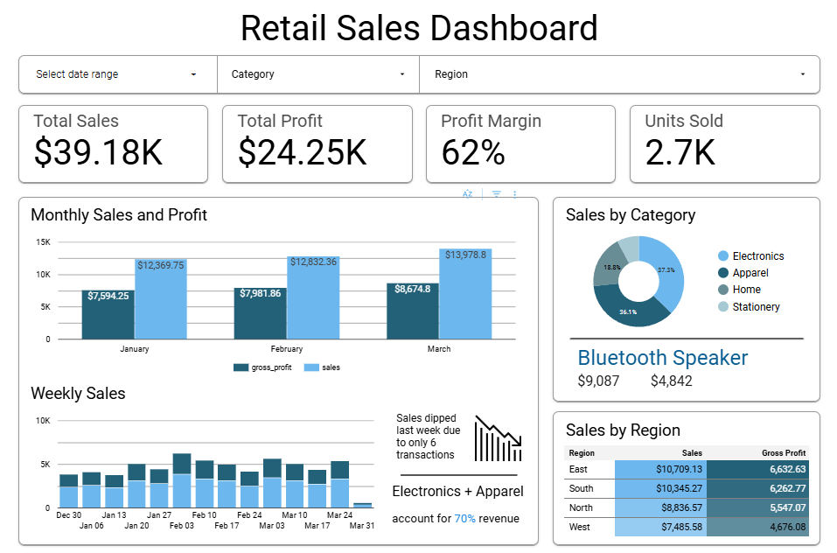Open the three-dot chart options menu
The image size is (837, 553).
517,194
